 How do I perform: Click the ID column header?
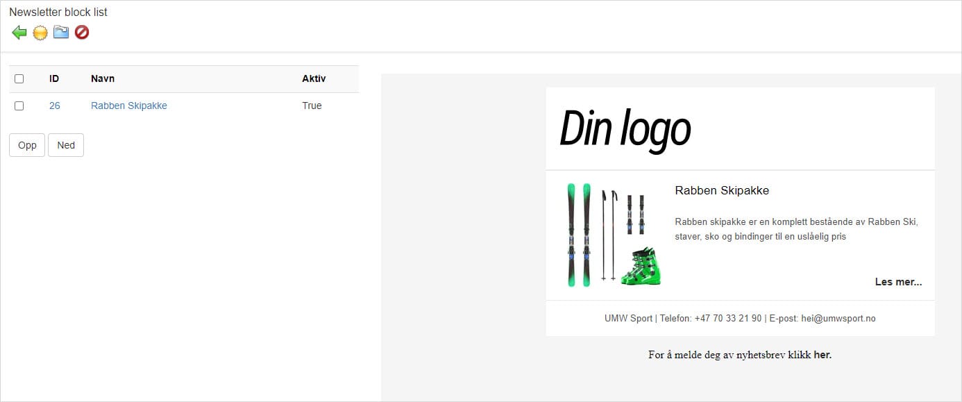click(x=54, y=79)
